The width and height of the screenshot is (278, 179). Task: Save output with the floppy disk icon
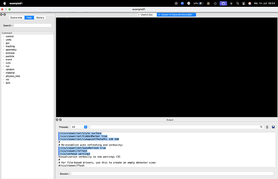[x=273, y=127]
